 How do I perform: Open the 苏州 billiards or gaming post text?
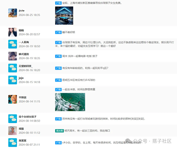(104, 119)
